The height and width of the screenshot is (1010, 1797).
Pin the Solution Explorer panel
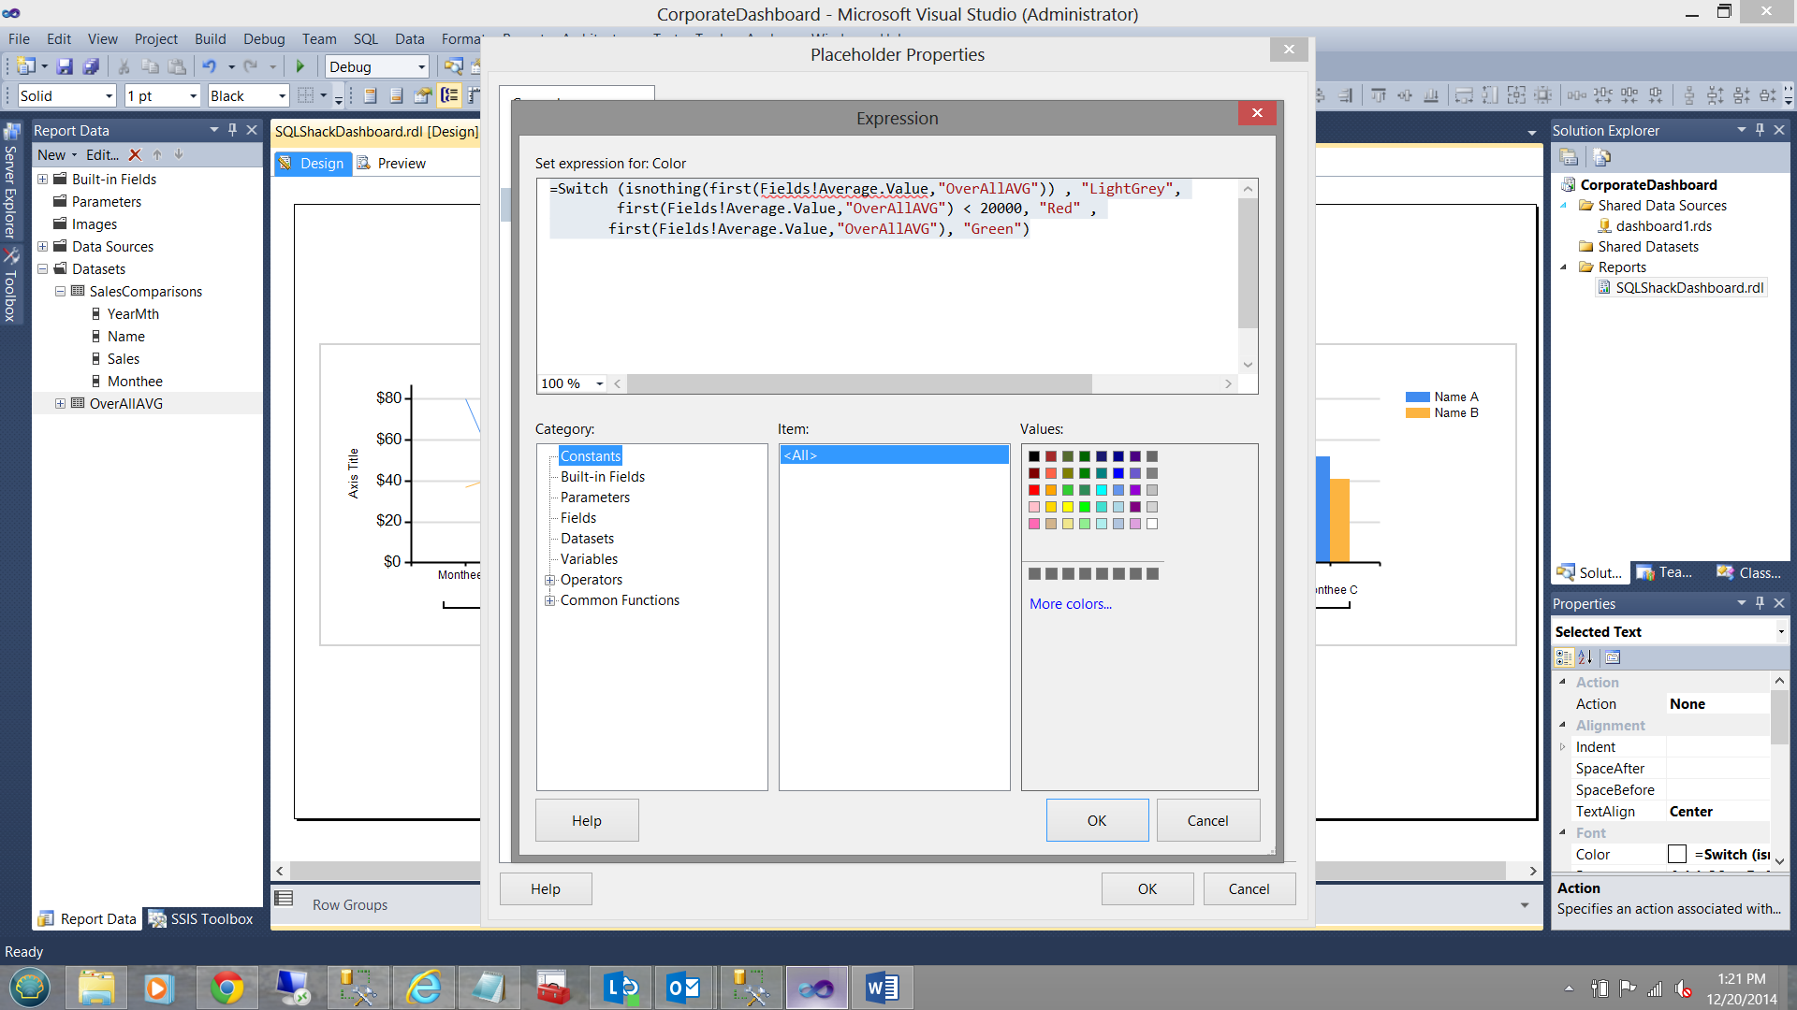click(x=1760, y=130)
